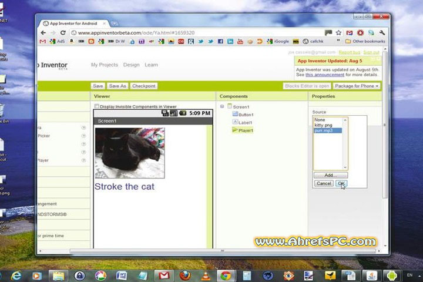Reload the page with the browser refresh icon
Viewport: 423px width, 282px height.
[63, 33]
